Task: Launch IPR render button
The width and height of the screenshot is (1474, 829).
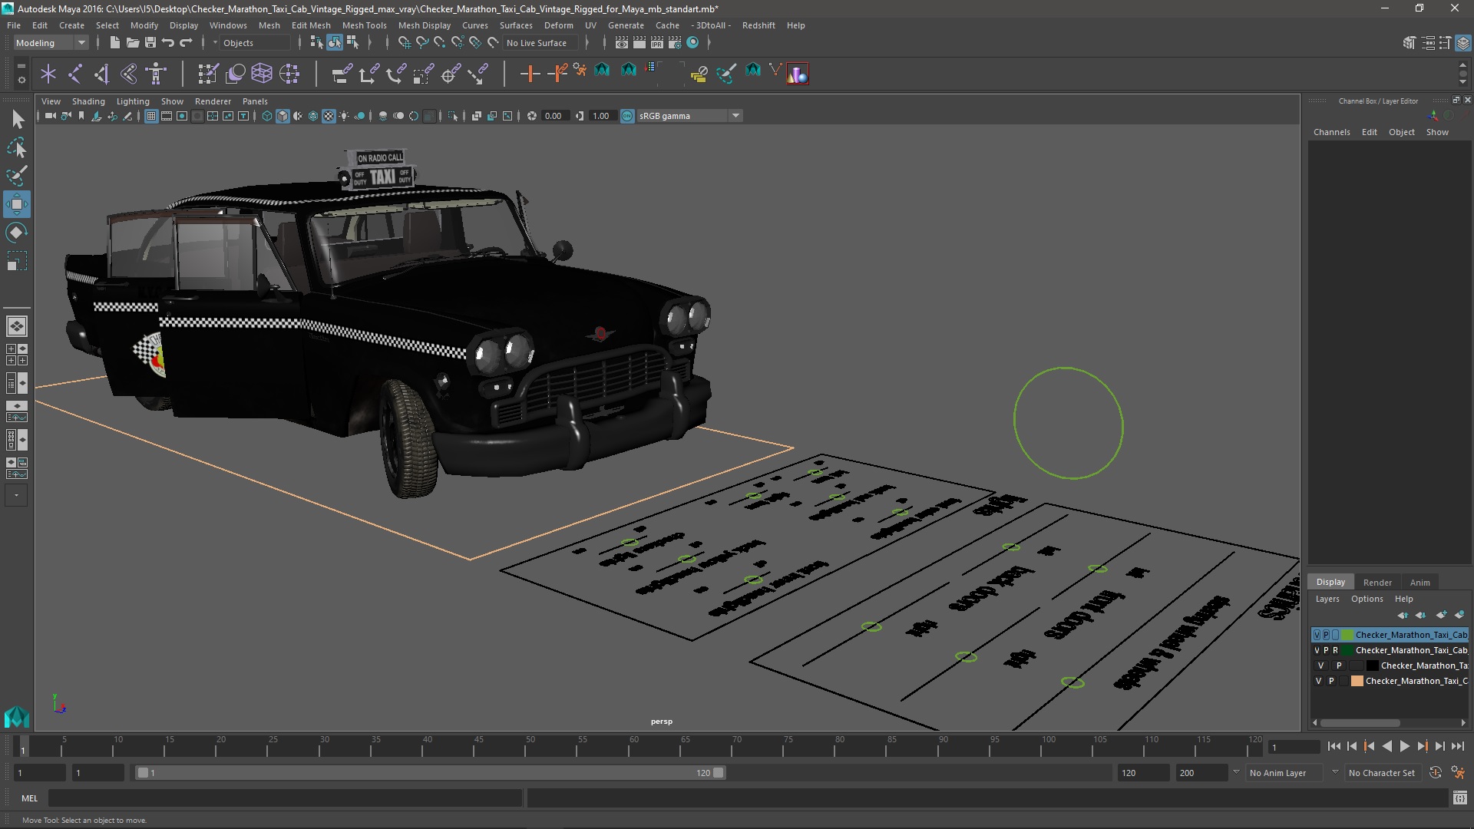Action: [657, 43]
